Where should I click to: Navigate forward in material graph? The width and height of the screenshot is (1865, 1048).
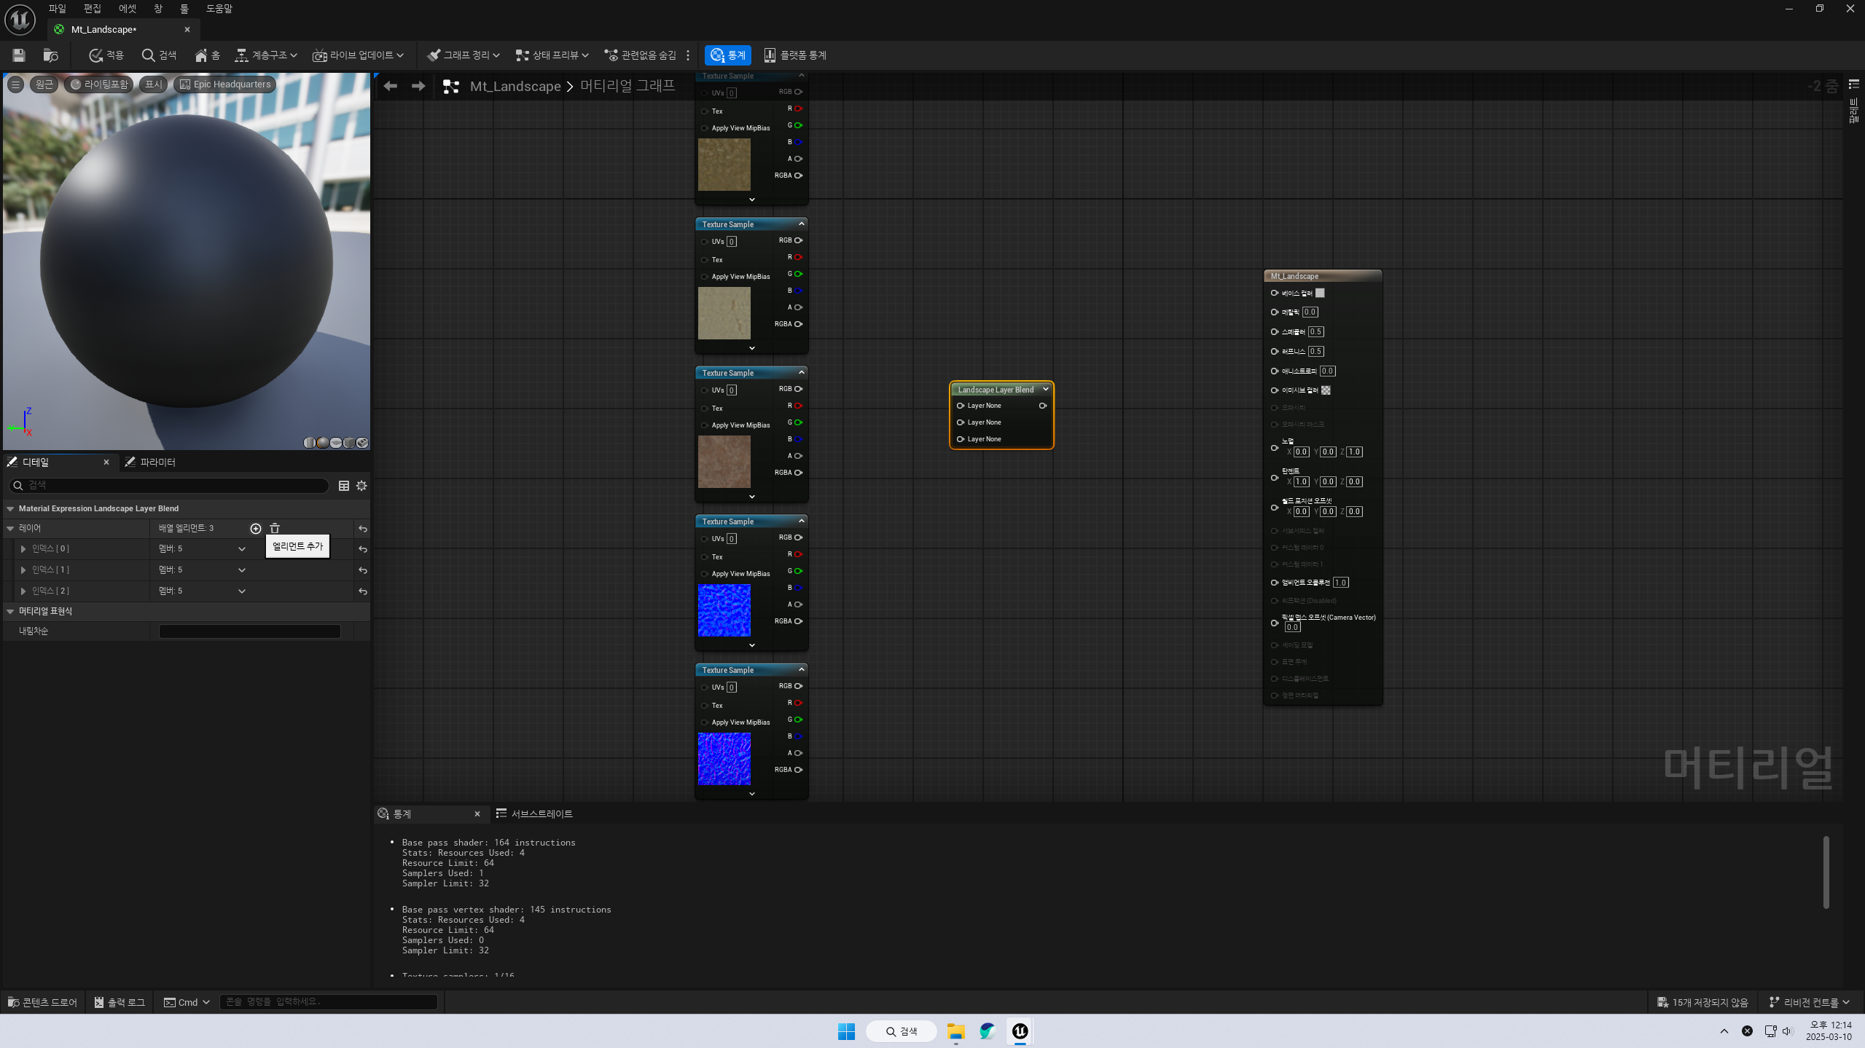pyautogui.click(x=418, y=86)
